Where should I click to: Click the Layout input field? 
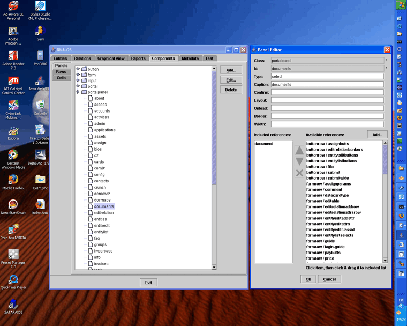(327, 100)
